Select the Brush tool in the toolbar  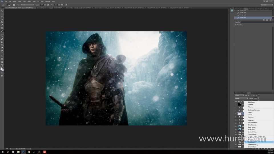click(2, 31)
